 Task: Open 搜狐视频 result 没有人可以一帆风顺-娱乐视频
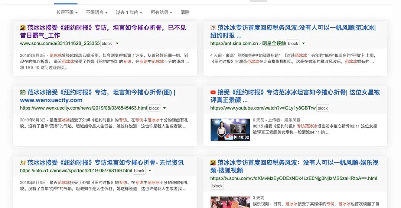pos(294,167)
